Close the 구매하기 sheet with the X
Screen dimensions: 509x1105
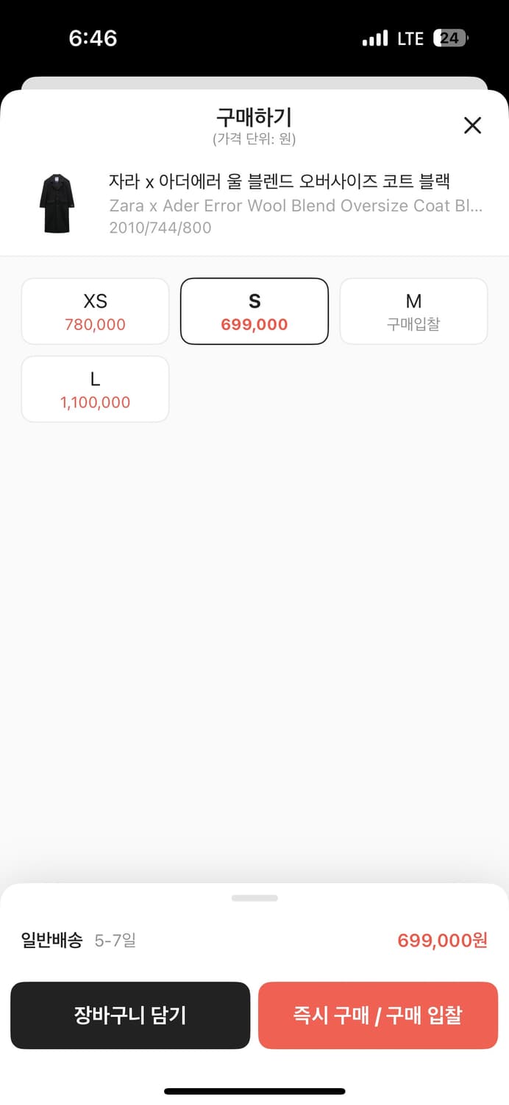(x=472, y=125)
